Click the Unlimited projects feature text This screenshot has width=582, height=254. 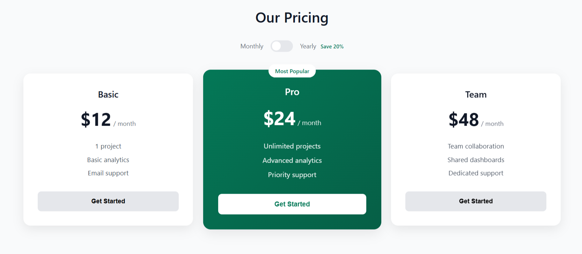pos(292,146)
